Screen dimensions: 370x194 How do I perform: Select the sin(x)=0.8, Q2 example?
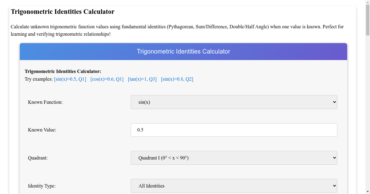pyautogui.click(x=177, y=79)
